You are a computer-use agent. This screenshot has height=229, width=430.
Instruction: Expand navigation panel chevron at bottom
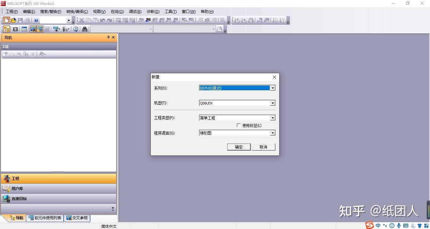click(x=113, y=208)
